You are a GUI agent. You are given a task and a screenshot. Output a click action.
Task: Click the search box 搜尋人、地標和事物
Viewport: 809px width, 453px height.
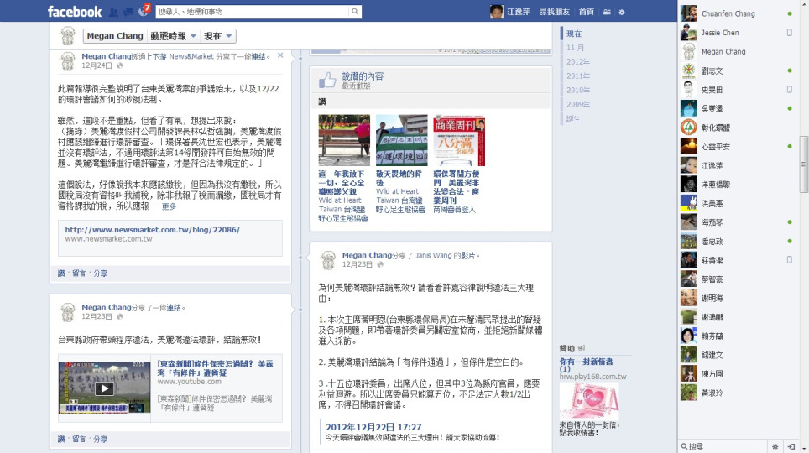point(253,12)
